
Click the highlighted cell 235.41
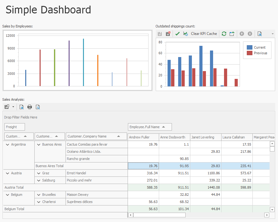coord(237,166)
